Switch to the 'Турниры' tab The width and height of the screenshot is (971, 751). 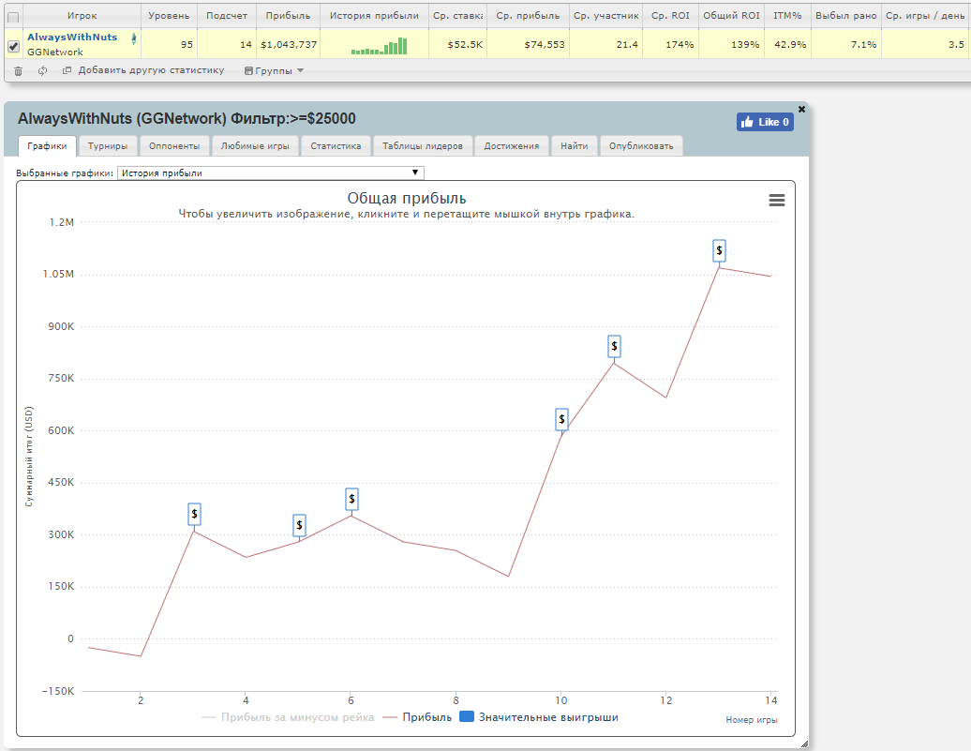click(x=107, y=146)
